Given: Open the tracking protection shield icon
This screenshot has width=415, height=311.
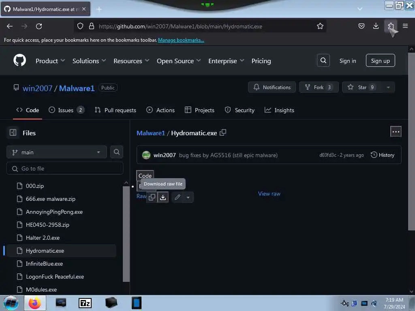Looking at the screenshot, I should 80,26.
